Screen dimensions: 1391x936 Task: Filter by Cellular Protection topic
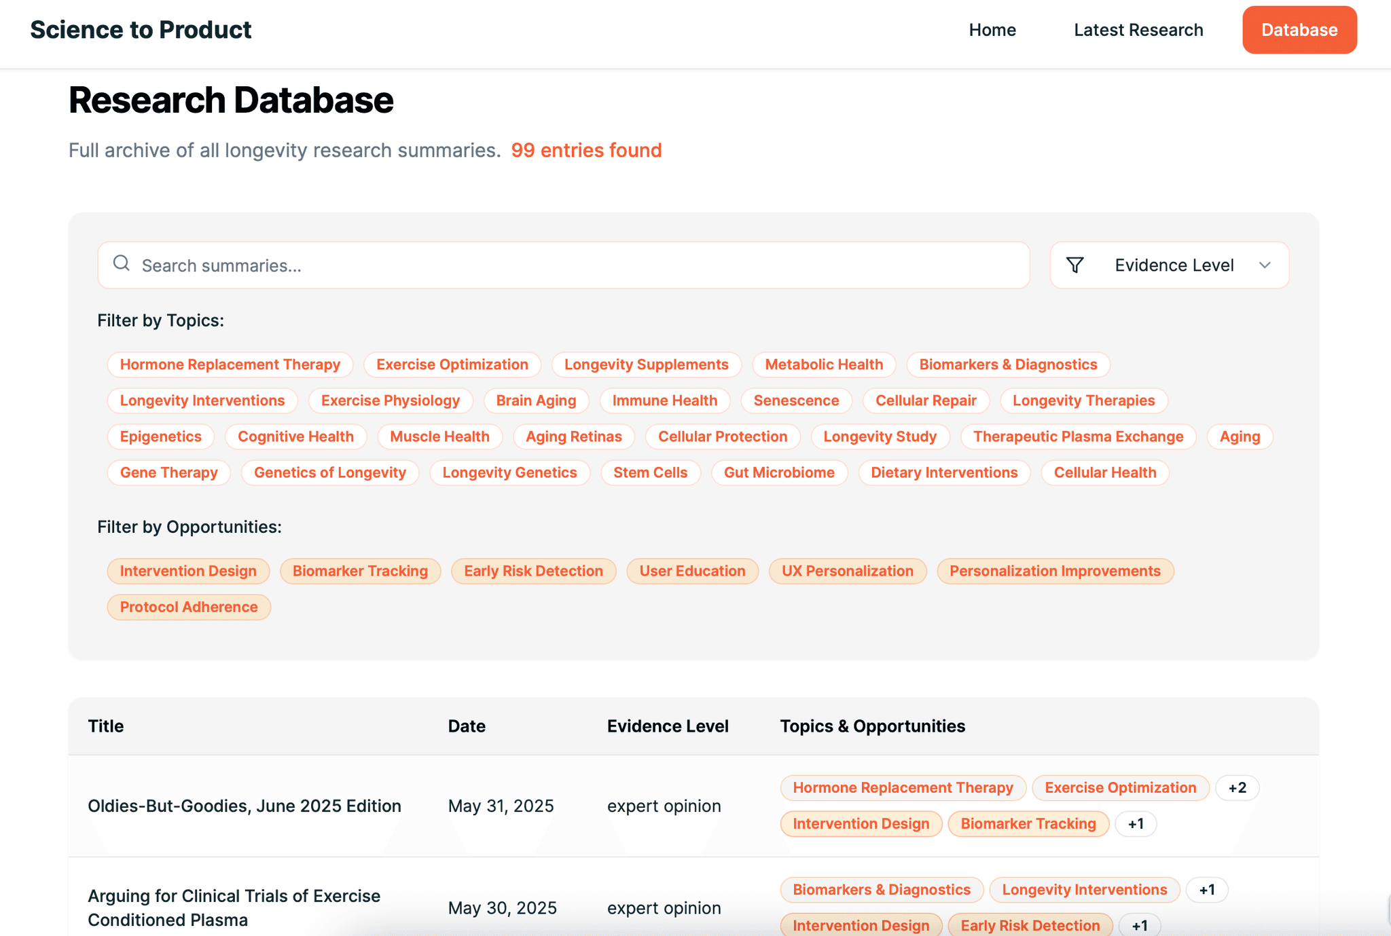723,436
